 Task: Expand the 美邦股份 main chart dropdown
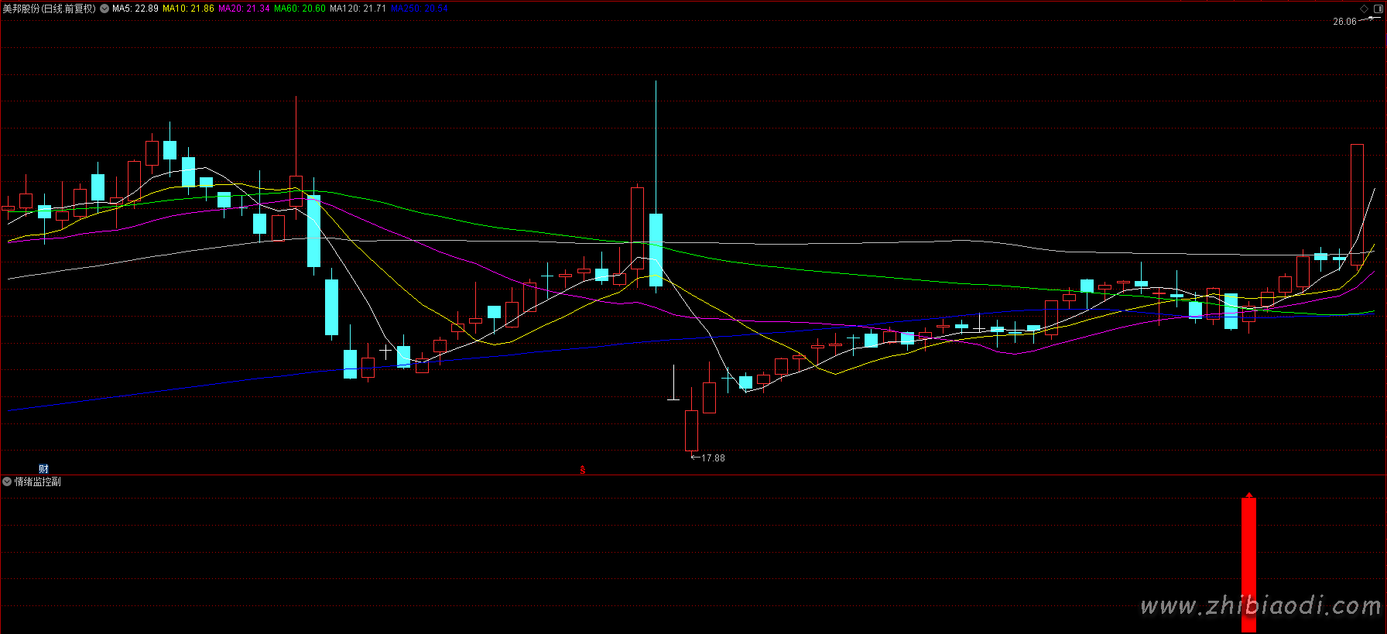(104, 9)
